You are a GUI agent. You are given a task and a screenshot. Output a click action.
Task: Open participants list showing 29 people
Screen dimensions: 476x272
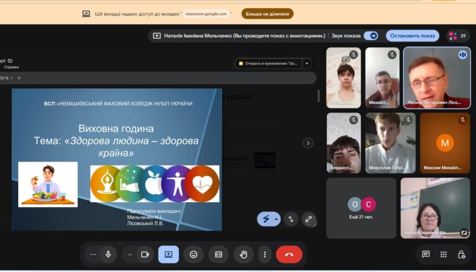pos(458,36)
